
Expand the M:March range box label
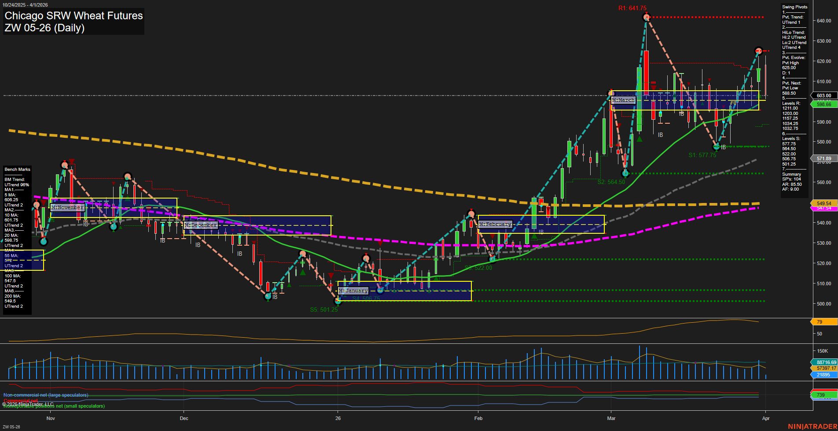[624, 100]
